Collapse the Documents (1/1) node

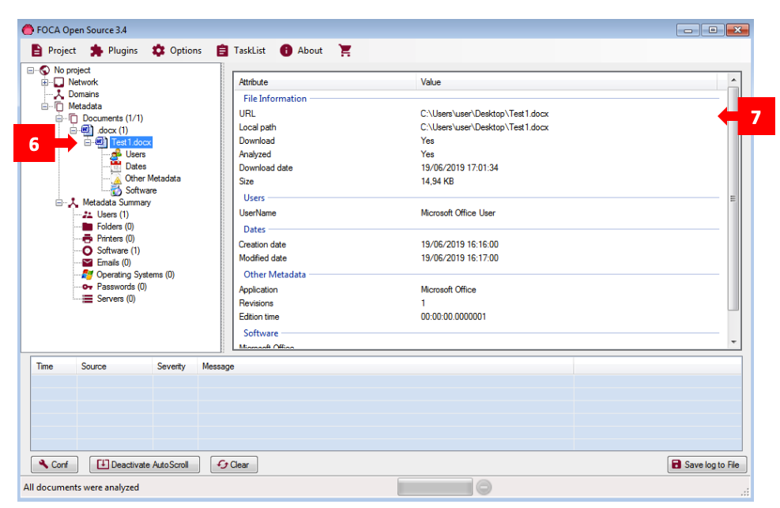coord(59,119)
